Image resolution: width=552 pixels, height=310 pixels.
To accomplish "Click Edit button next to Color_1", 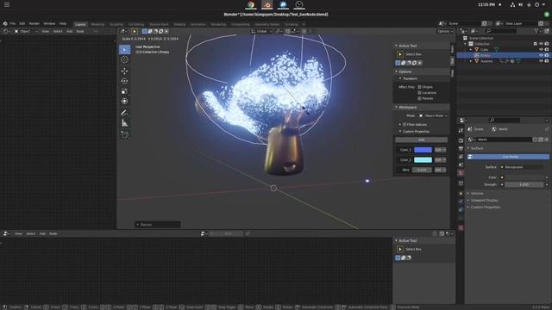I will tap(440, 150).
